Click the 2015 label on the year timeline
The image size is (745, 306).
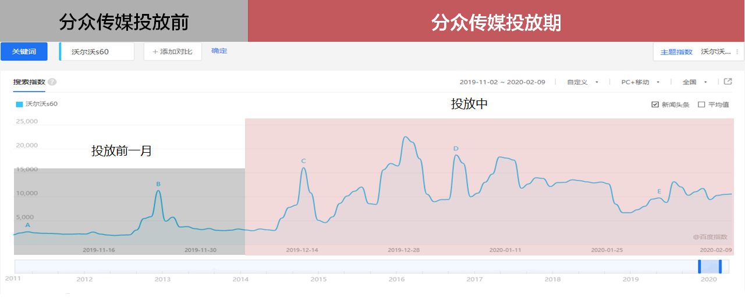[x=318, y=279]
